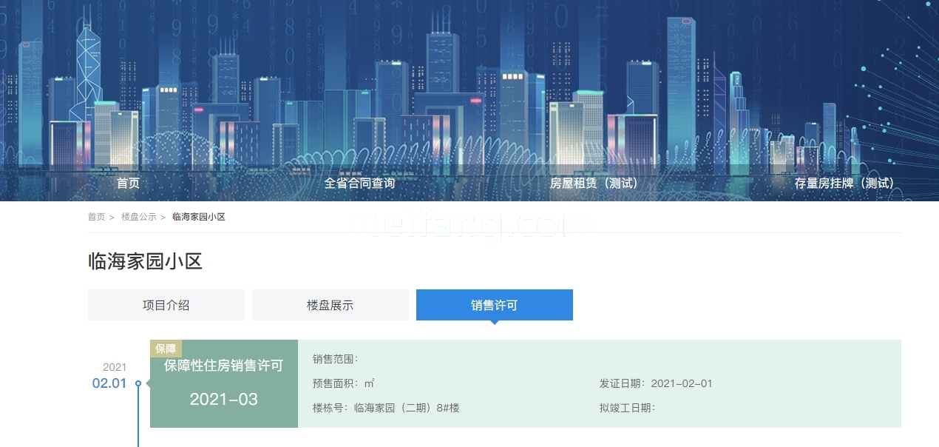Click the 发证日期 2021-02-01 field
Viewport: 939px width, 447px height.
[x=655, y=383]
